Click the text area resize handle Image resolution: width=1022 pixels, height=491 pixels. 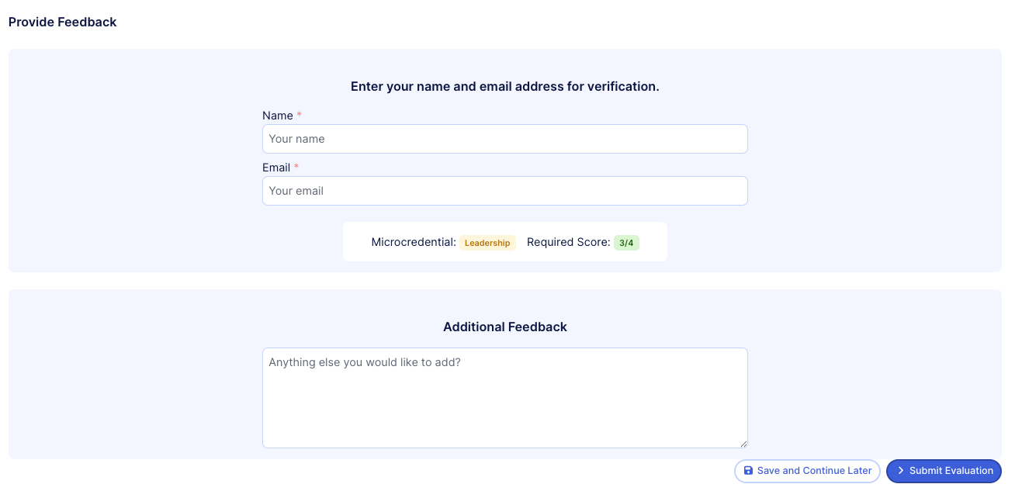pyautogui.click(x=743, y=444)
